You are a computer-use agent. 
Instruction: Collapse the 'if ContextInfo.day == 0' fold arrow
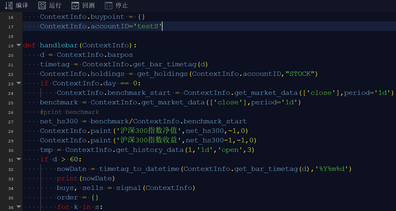tap(18, 83)
